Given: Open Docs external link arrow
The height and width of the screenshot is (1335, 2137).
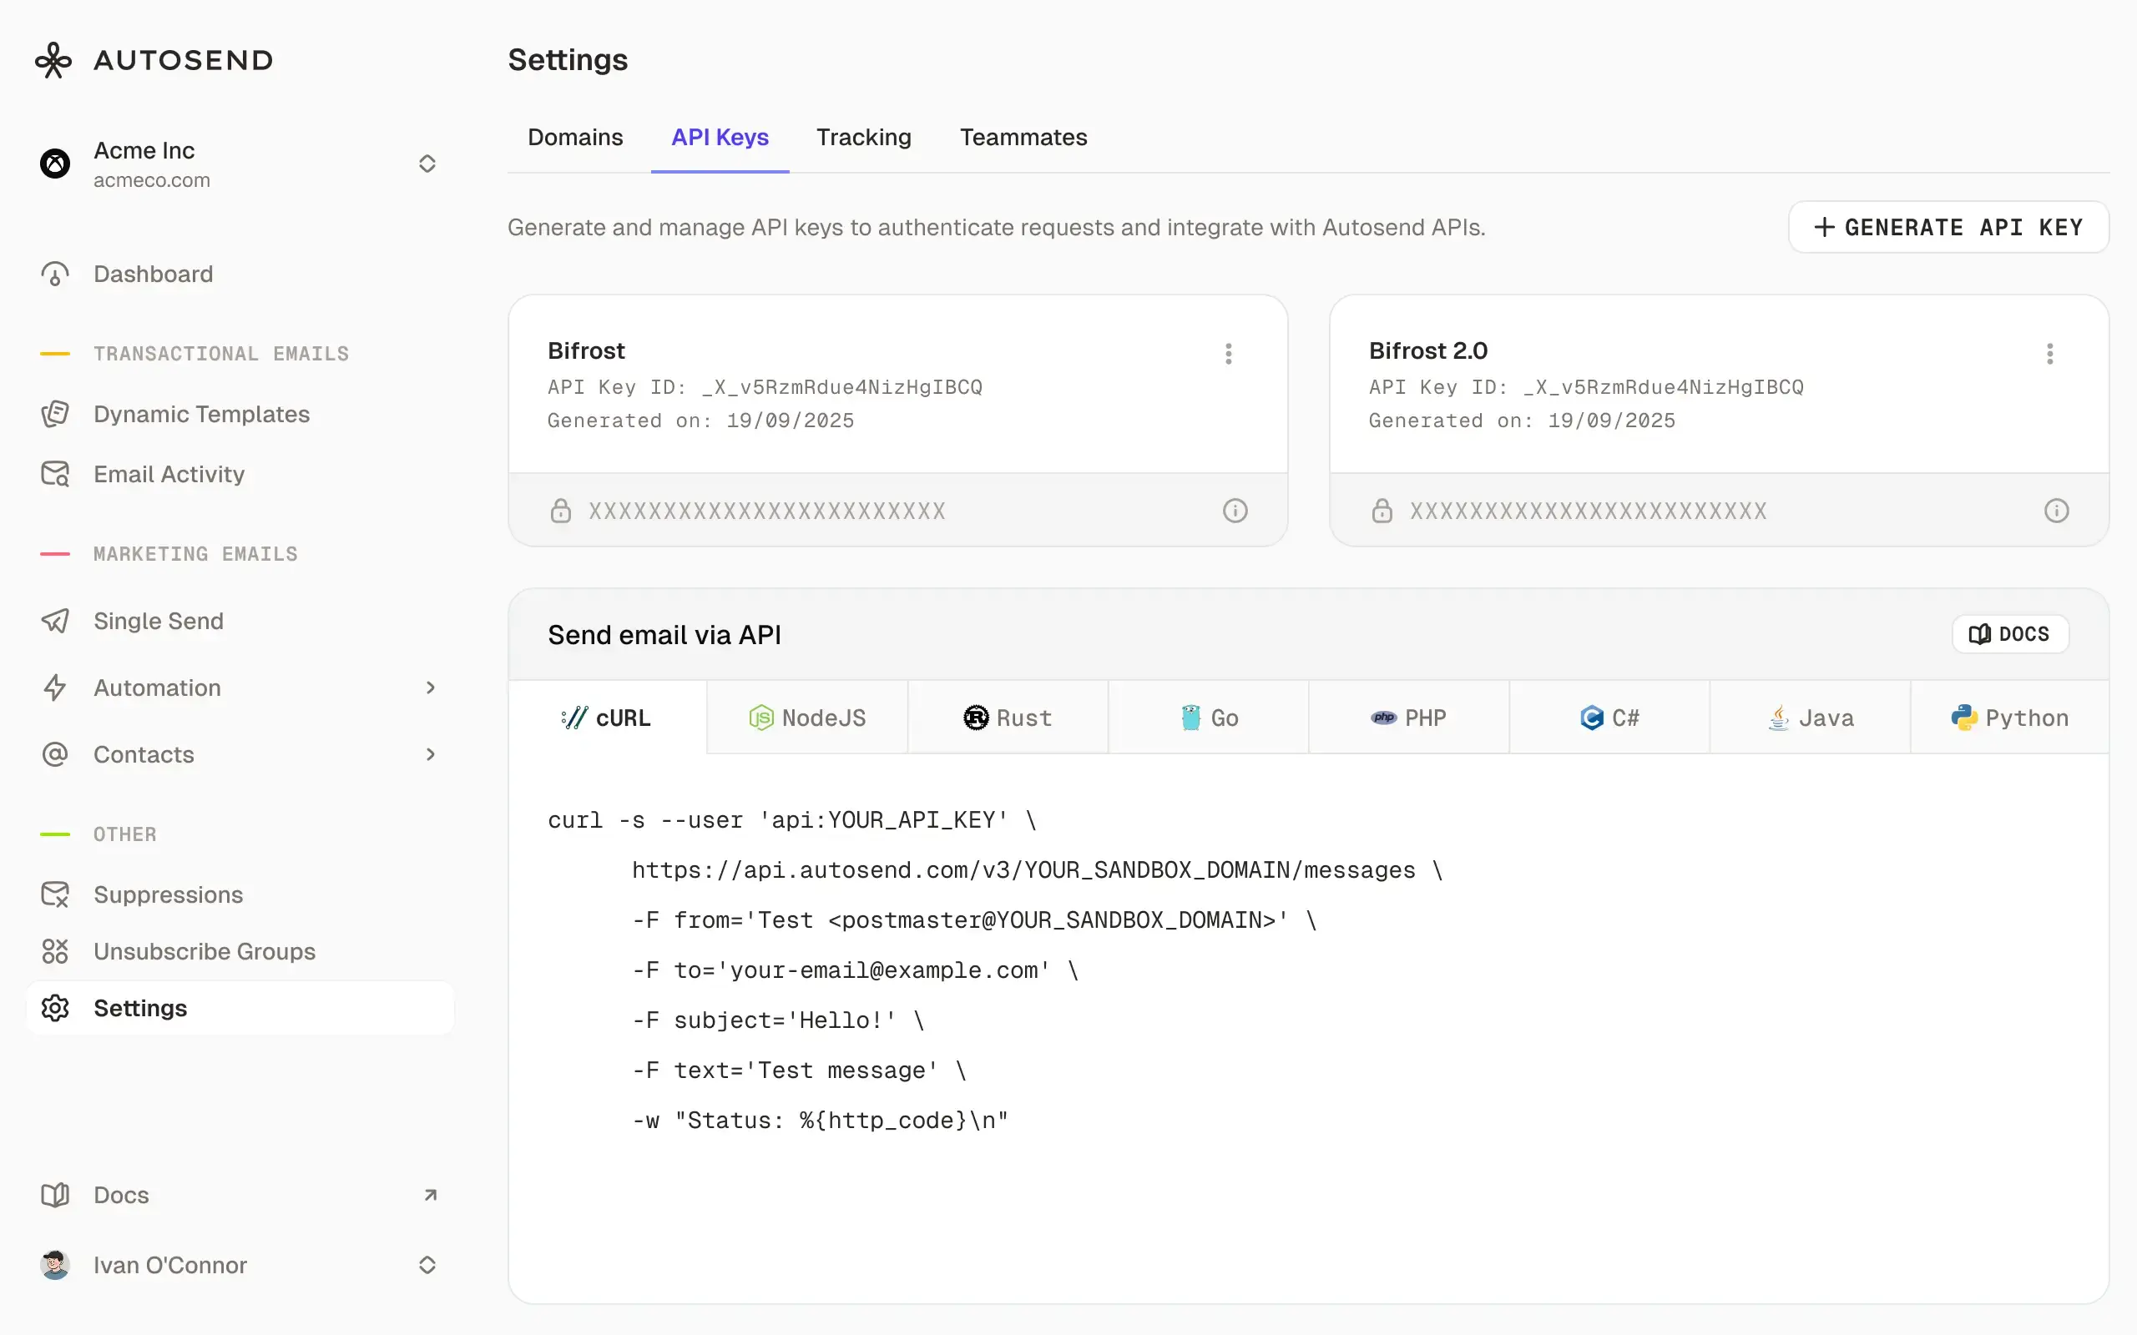Looking at the screenshot, I should pyautogui.click(x=430, y=1195).
